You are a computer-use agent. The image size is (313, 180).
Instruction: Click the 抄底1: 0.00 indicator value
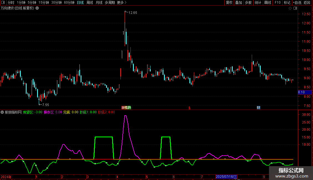88,112
